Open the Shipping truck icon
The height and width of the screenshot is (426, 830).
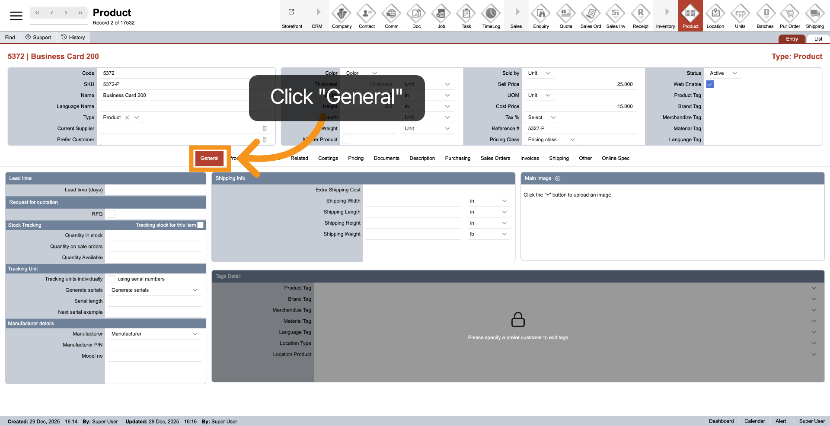coord(814,14)
